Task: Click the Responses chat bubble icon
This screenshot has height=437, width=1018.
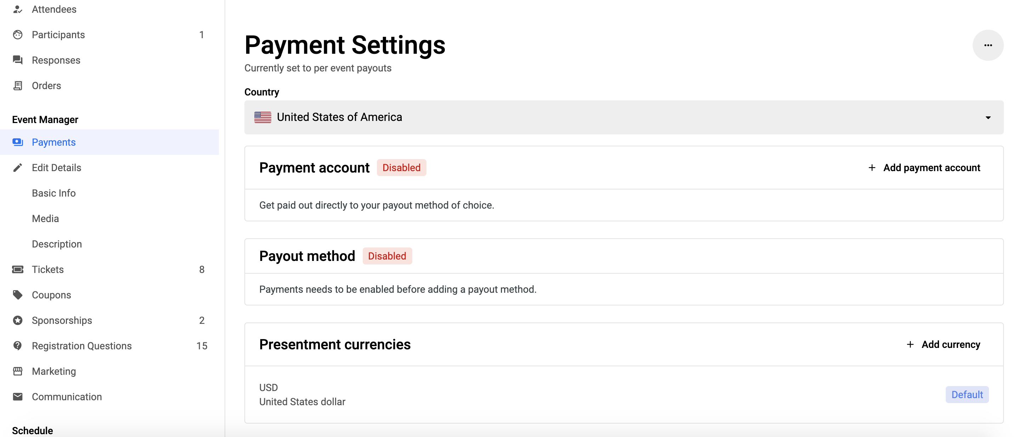Action: tap(18, 60)
